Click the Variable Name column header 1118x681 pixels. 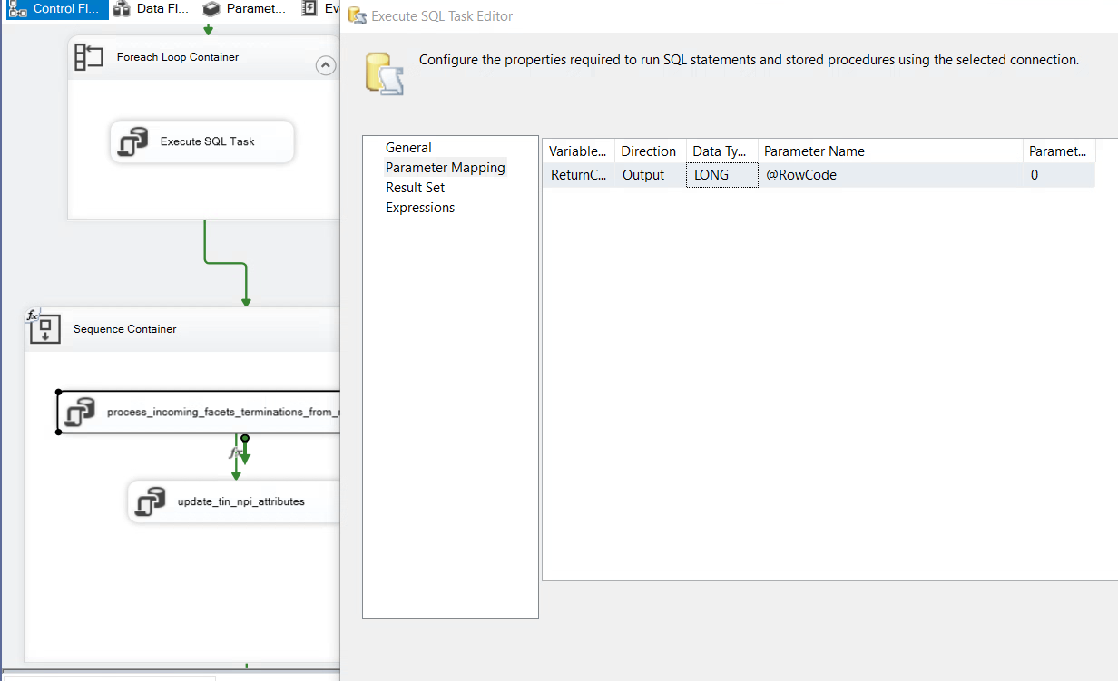click(x=578, y=151)
